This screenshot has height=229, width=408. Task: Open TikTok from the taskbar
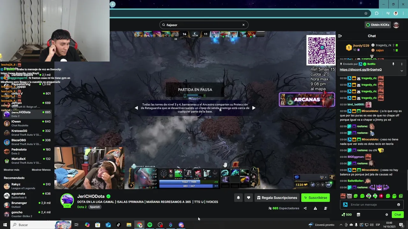pyautogui.click(x=119, y=225)
